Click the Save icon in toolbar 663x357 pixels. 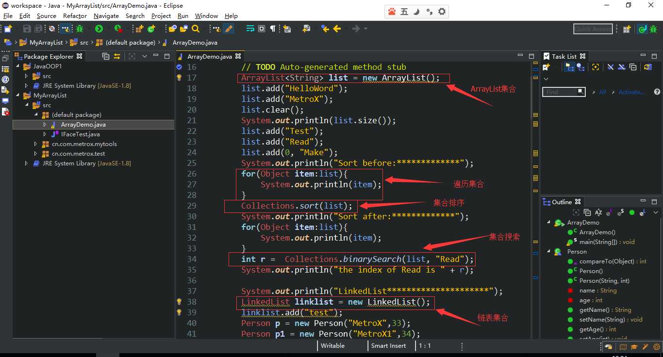[x=27, y=29]
